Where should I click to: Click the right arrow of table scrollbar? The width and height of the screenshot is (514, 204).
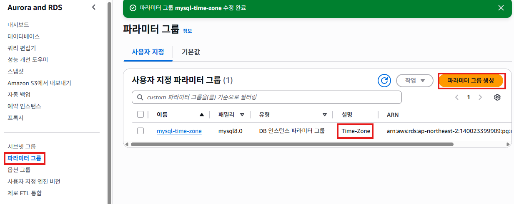508,145
